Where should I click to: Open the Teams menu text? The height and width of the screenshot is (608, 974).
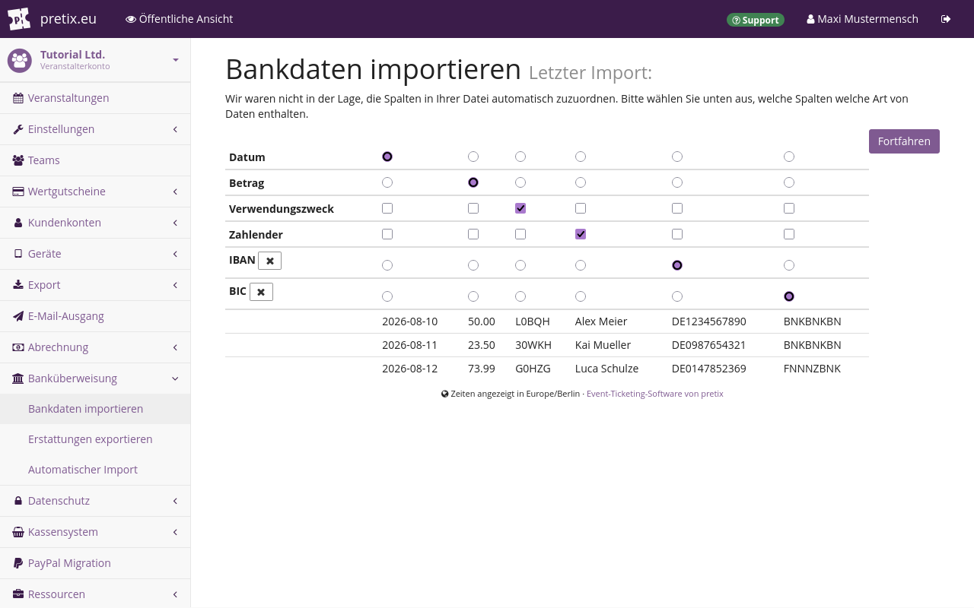[44, 160]
